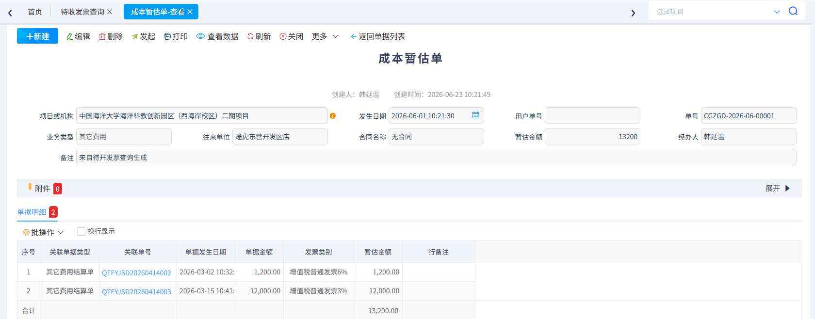The width and height of the screenshot is (815, 319).
Task: Click the 暂估金额 field showing 13200
Action: [592, 137]
